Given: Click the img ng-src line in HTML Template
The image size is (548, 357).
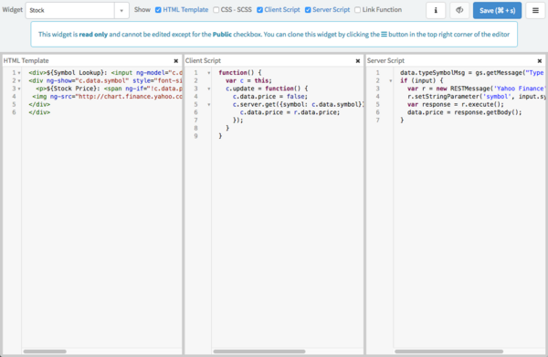Looking at the screenshot, I should (x=107, y=97).
